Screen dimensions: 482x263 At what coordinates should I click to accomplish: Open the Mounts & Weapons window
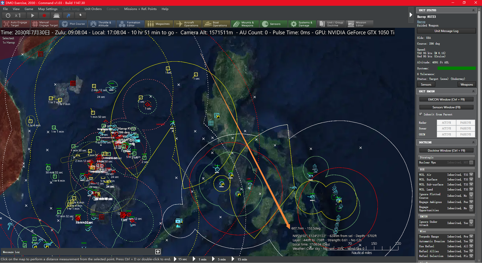pyautogui.click(x=245, y=23)
